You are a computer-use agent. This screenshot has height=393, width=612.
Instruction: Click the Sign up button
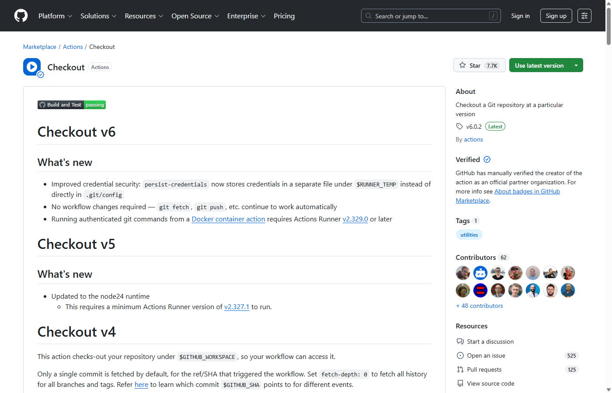[x=556, y=16]
